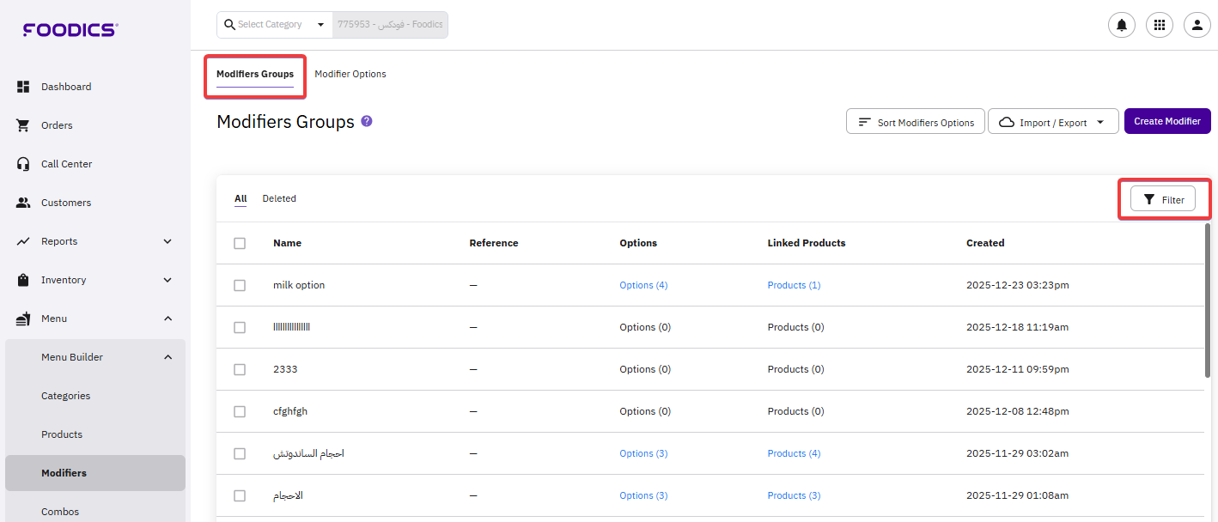Show the Deleted modifiers tab
The width and height of the screenshot is (1218, 522).
click(279, 198)
